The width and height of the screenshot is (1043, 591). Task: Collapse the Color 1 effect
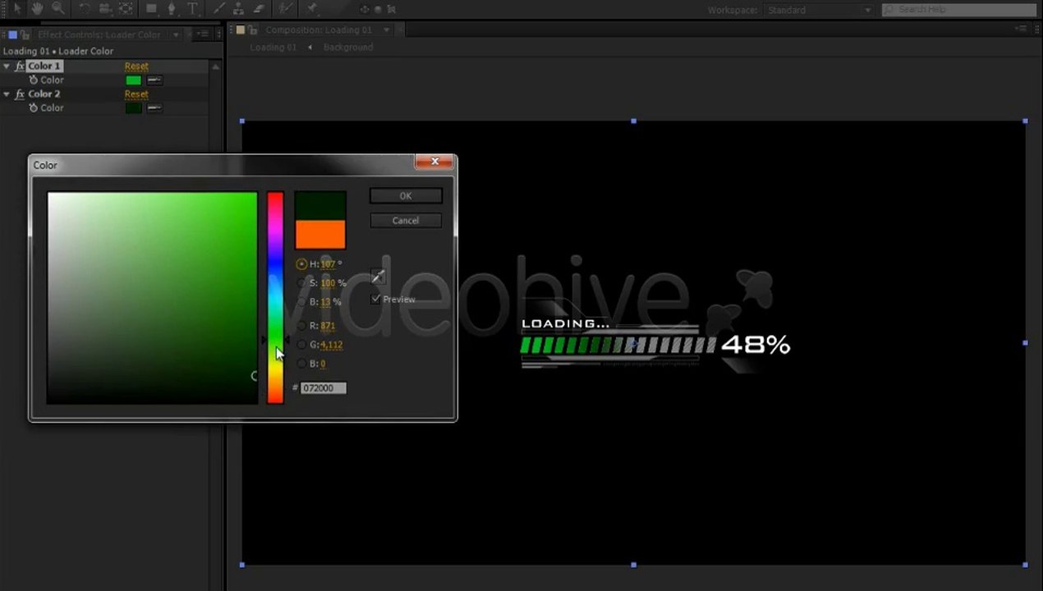point(7,66)
